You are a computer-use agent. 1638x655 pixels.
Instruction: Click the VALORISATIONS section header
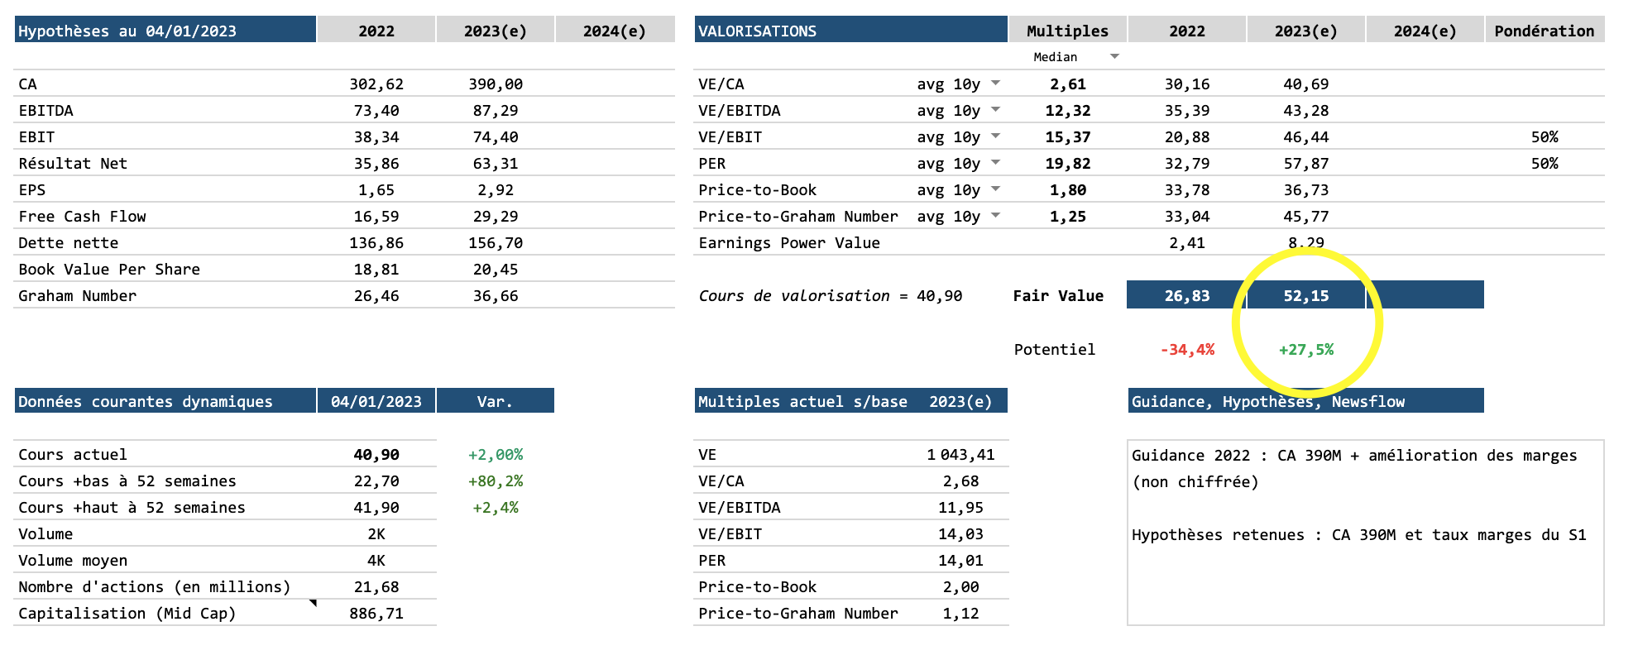tap(850, 31)
